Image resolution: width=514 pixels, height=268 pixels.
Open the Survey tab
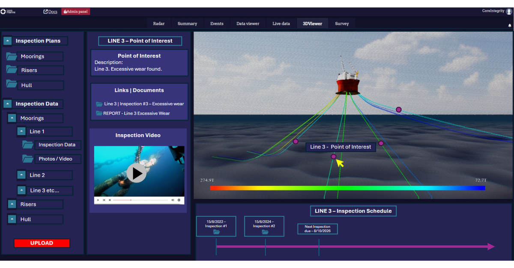(x=341, y=24)
